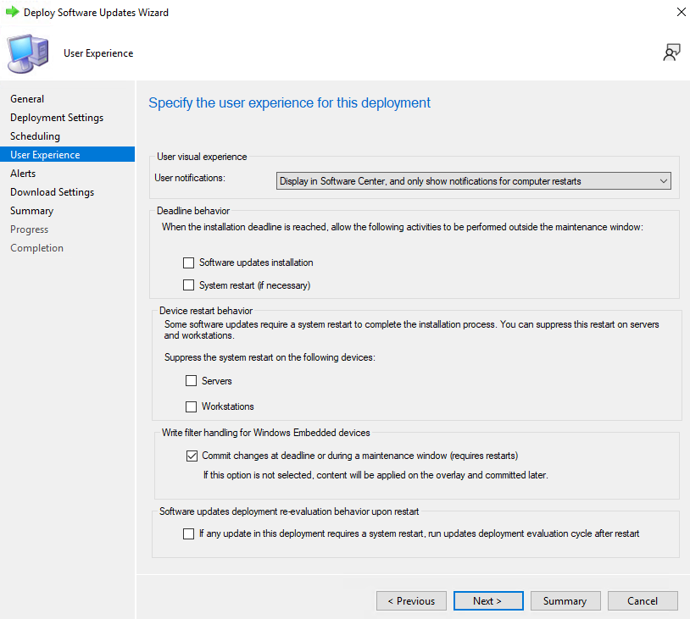
Task: Close the Deploy Software Updates Wizard
Action: click(x=682, y=12)
